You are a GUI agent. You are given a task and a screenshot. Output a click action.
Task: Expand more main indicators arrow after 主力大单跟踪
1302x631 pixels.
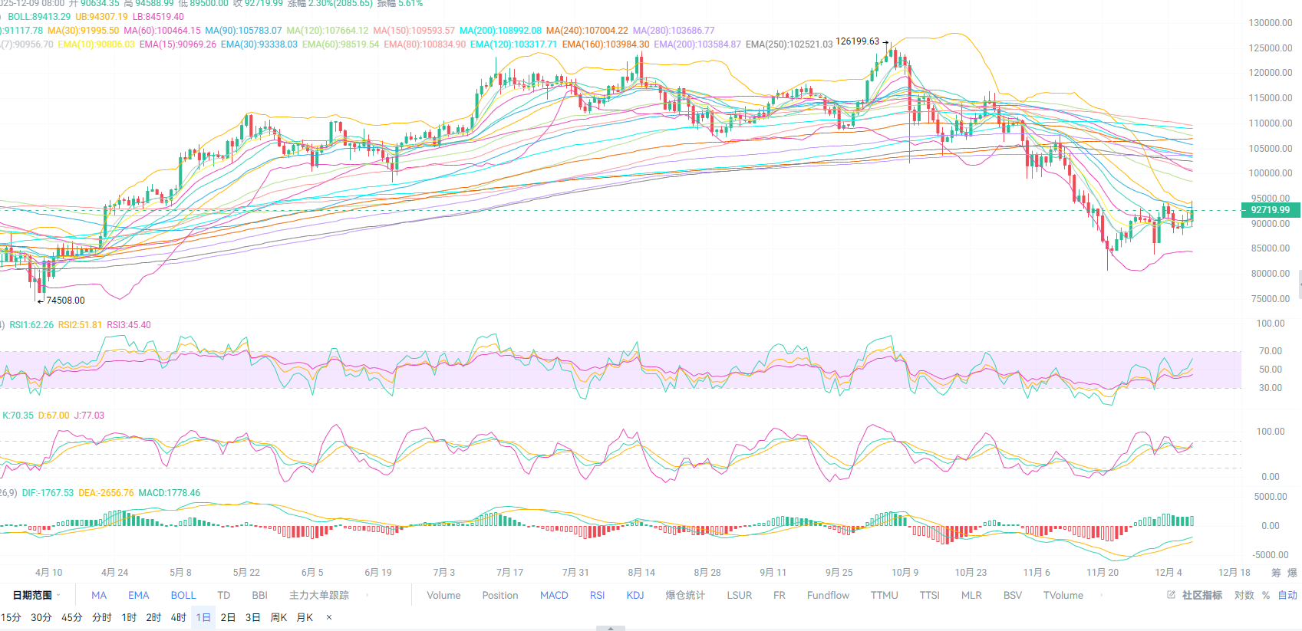point(368,595)
